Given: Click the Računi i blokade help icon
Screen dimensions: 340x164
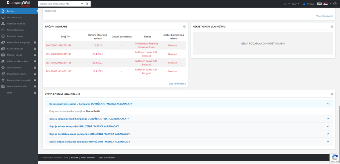Looking at the screenshot, I should (184, 27).
